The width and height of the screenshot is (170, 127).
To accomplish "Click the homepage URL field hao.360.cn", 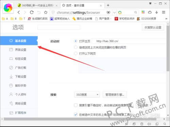I will [129, 41].
